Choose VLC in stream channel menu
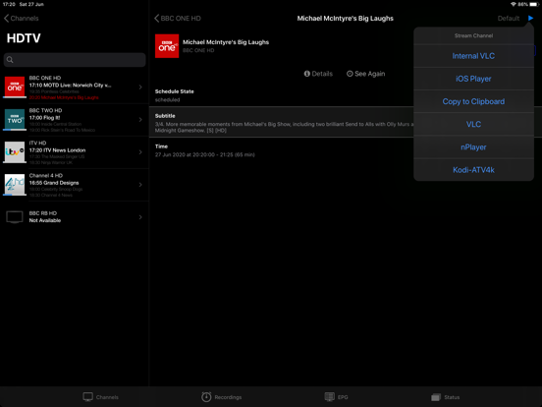Viewport: 542px width, 407px height. tap(473, 124)
